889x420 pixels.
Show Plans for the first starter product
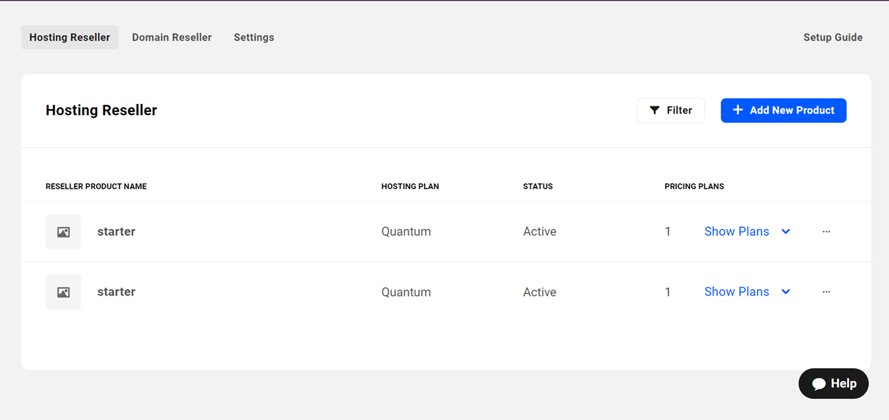pyautogui.click(x=736, y=231)
